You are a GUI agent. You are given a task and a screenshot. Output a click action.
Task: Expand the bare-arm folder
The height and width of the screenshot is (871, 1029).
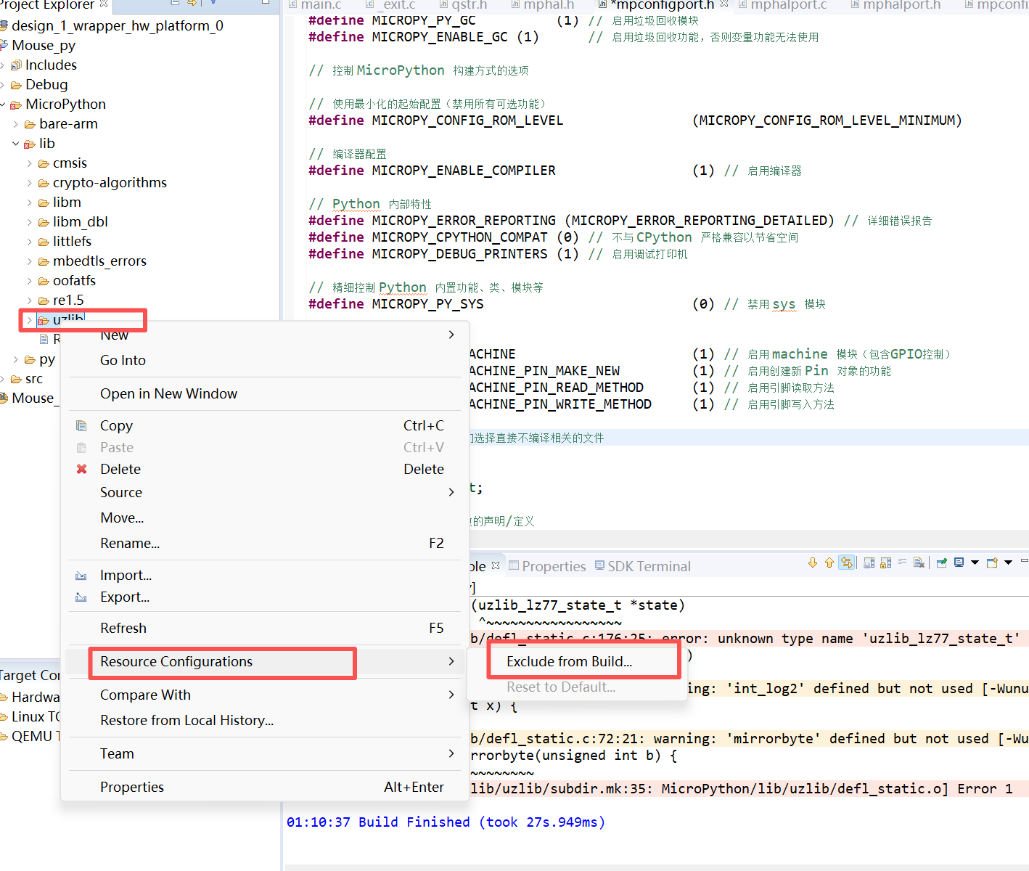tap(16, 124)
